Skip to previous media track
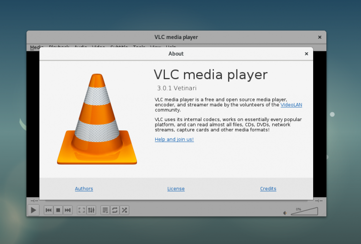This screenshot has width=361, height=244. [x=48, y=210]
